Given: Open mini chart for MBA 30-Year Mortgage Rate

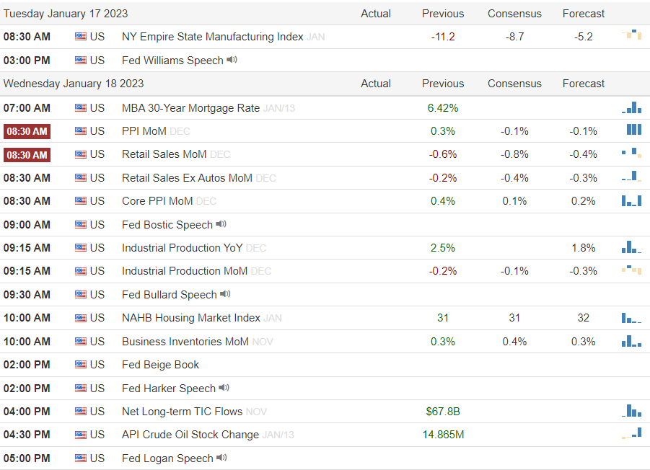Looking at the screenshot, I should click(631, 107).
